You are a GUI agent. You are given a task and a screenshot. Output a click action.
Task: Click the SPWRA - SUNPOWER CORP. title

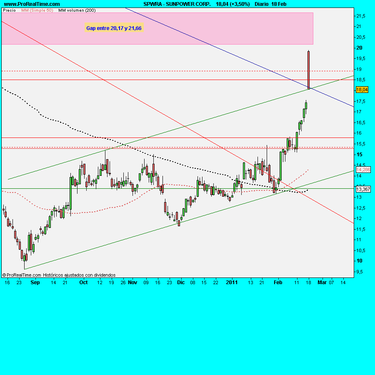click(177, 4)
